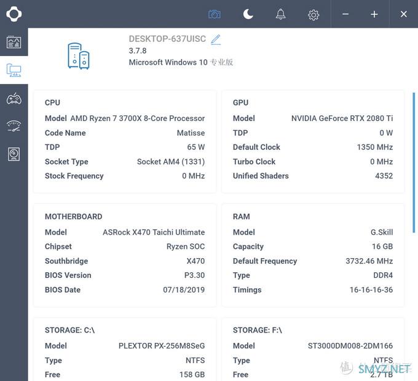Click the 16 GB capacity value
The height and width of the screenshot is (381, 418).
[x=382, y=246]
